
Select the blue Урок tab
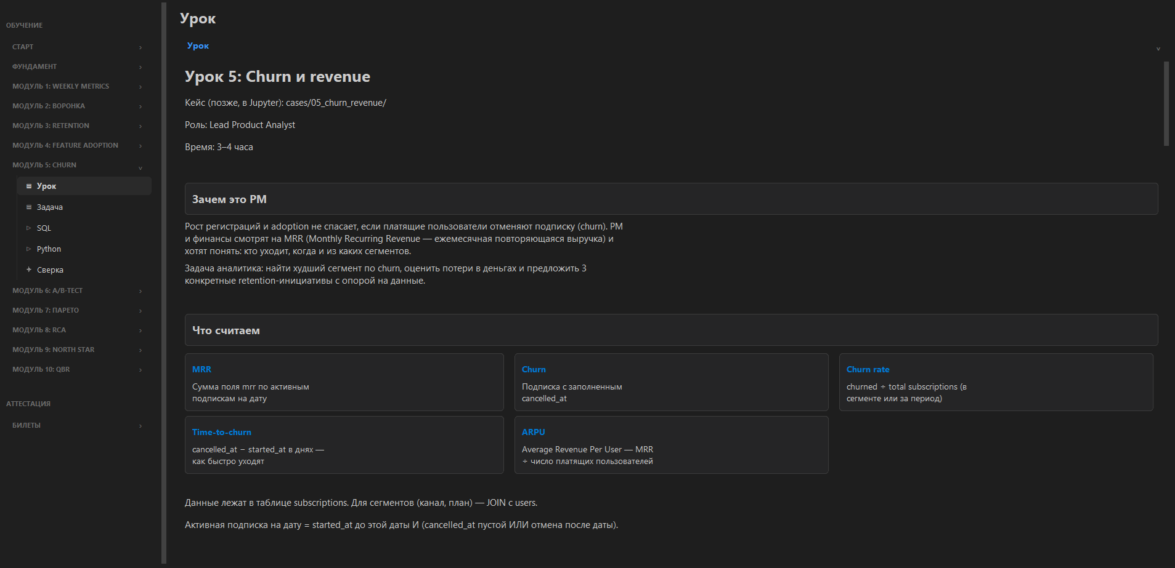coord(198,46)
